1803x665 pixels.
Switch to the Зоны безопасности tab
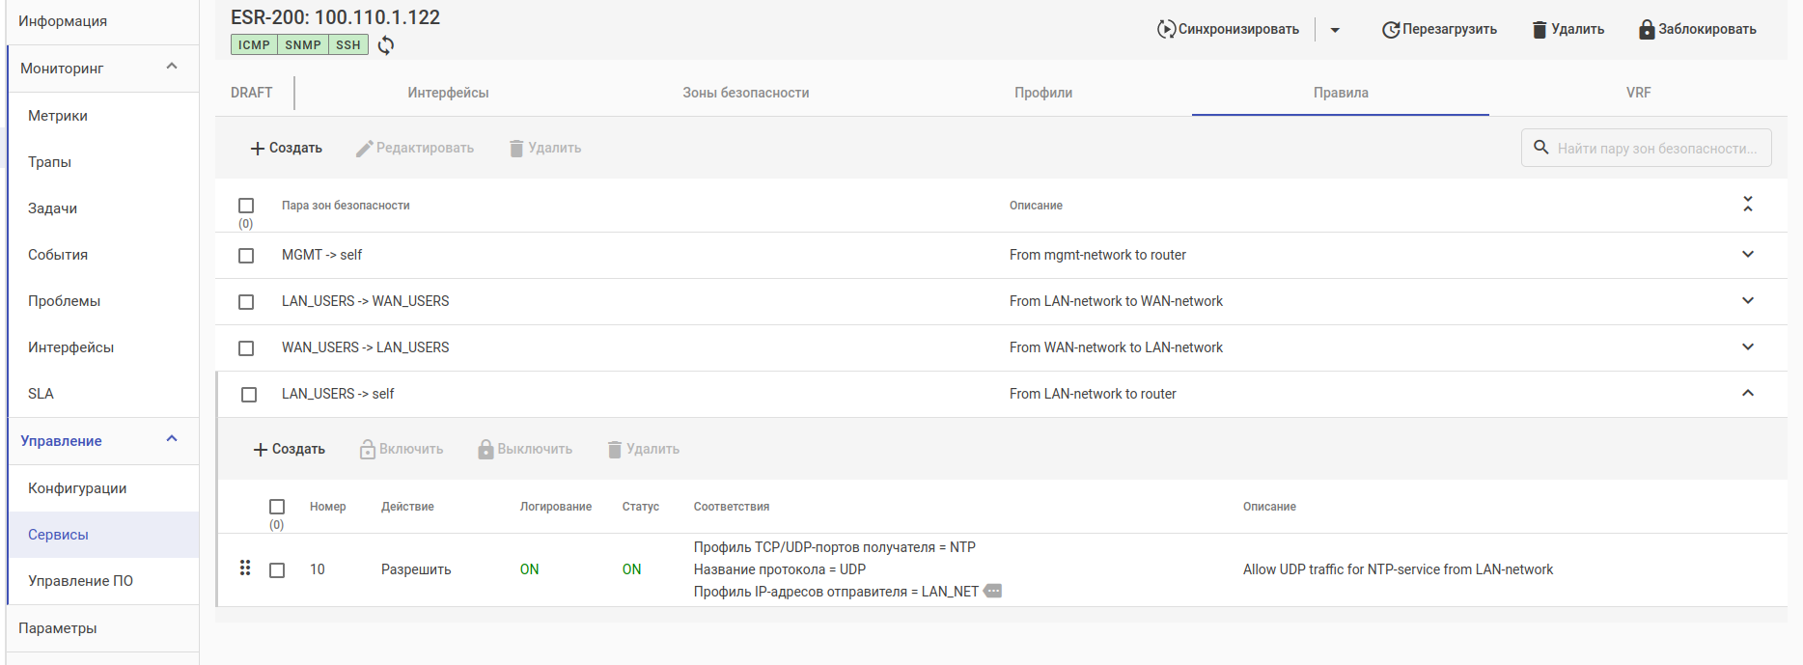pos(745,93)
